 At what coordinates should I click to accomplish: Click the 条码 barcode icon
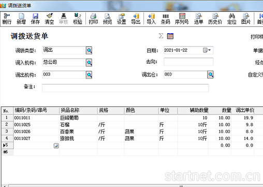[x=165, y=19]
